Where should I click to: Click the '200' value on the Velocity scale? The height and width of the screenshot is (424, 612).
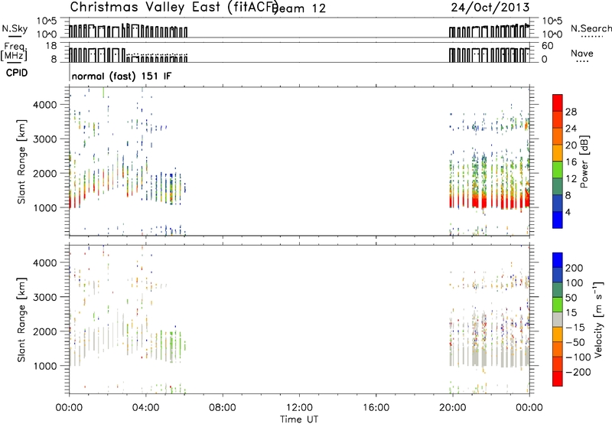coord(575,268)
